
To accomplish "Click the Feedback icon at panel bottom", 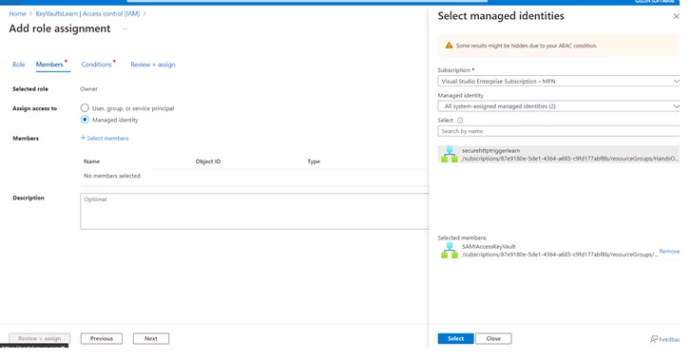I will tap(654, 339).
